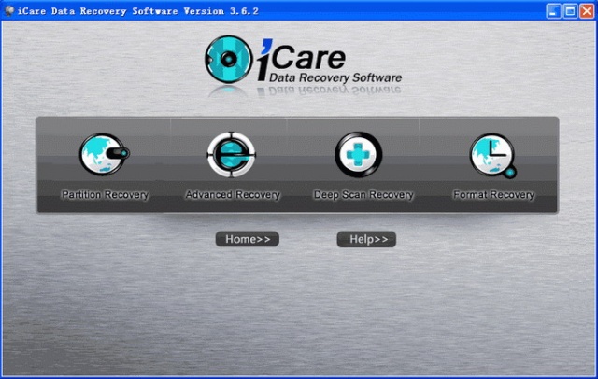Click the iCare logo wordmark

click(x=301, y=57)
